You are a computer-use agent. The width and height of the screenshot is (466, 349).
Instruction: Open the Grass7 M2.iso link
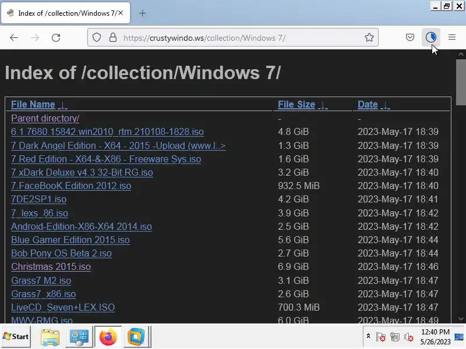point(41,280)
